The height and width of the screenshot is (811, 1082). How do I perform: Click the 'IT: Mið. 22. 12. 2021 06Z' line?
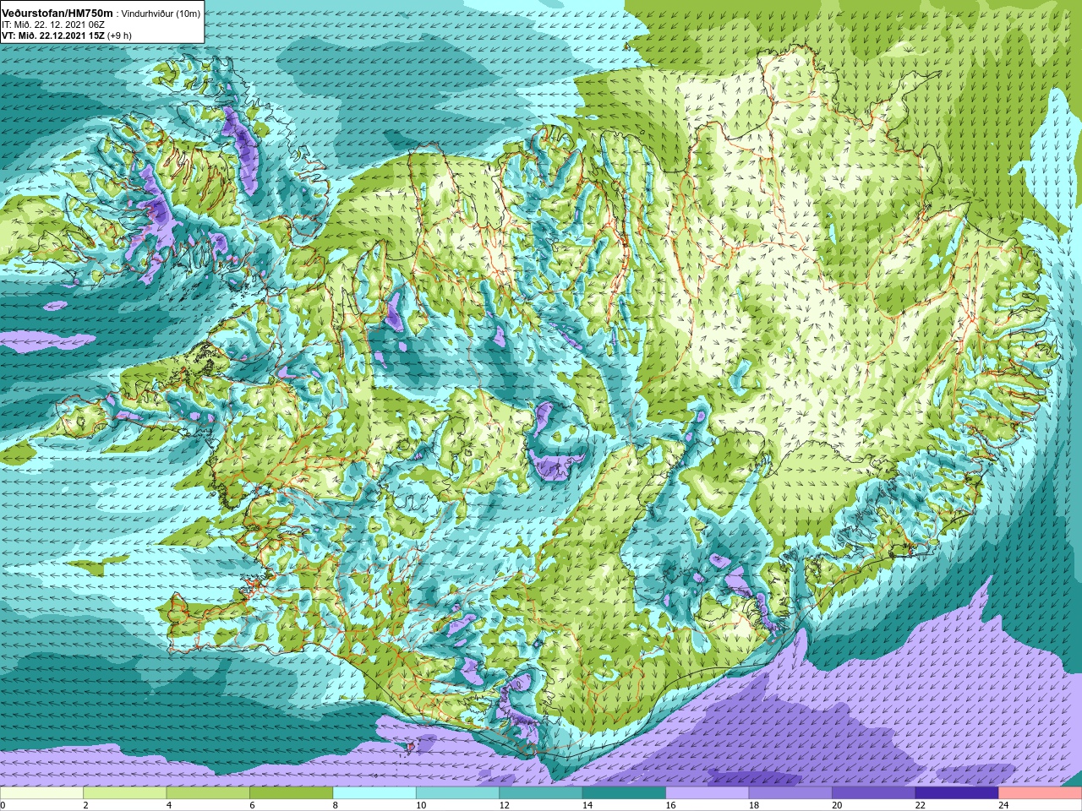point(52,24)
